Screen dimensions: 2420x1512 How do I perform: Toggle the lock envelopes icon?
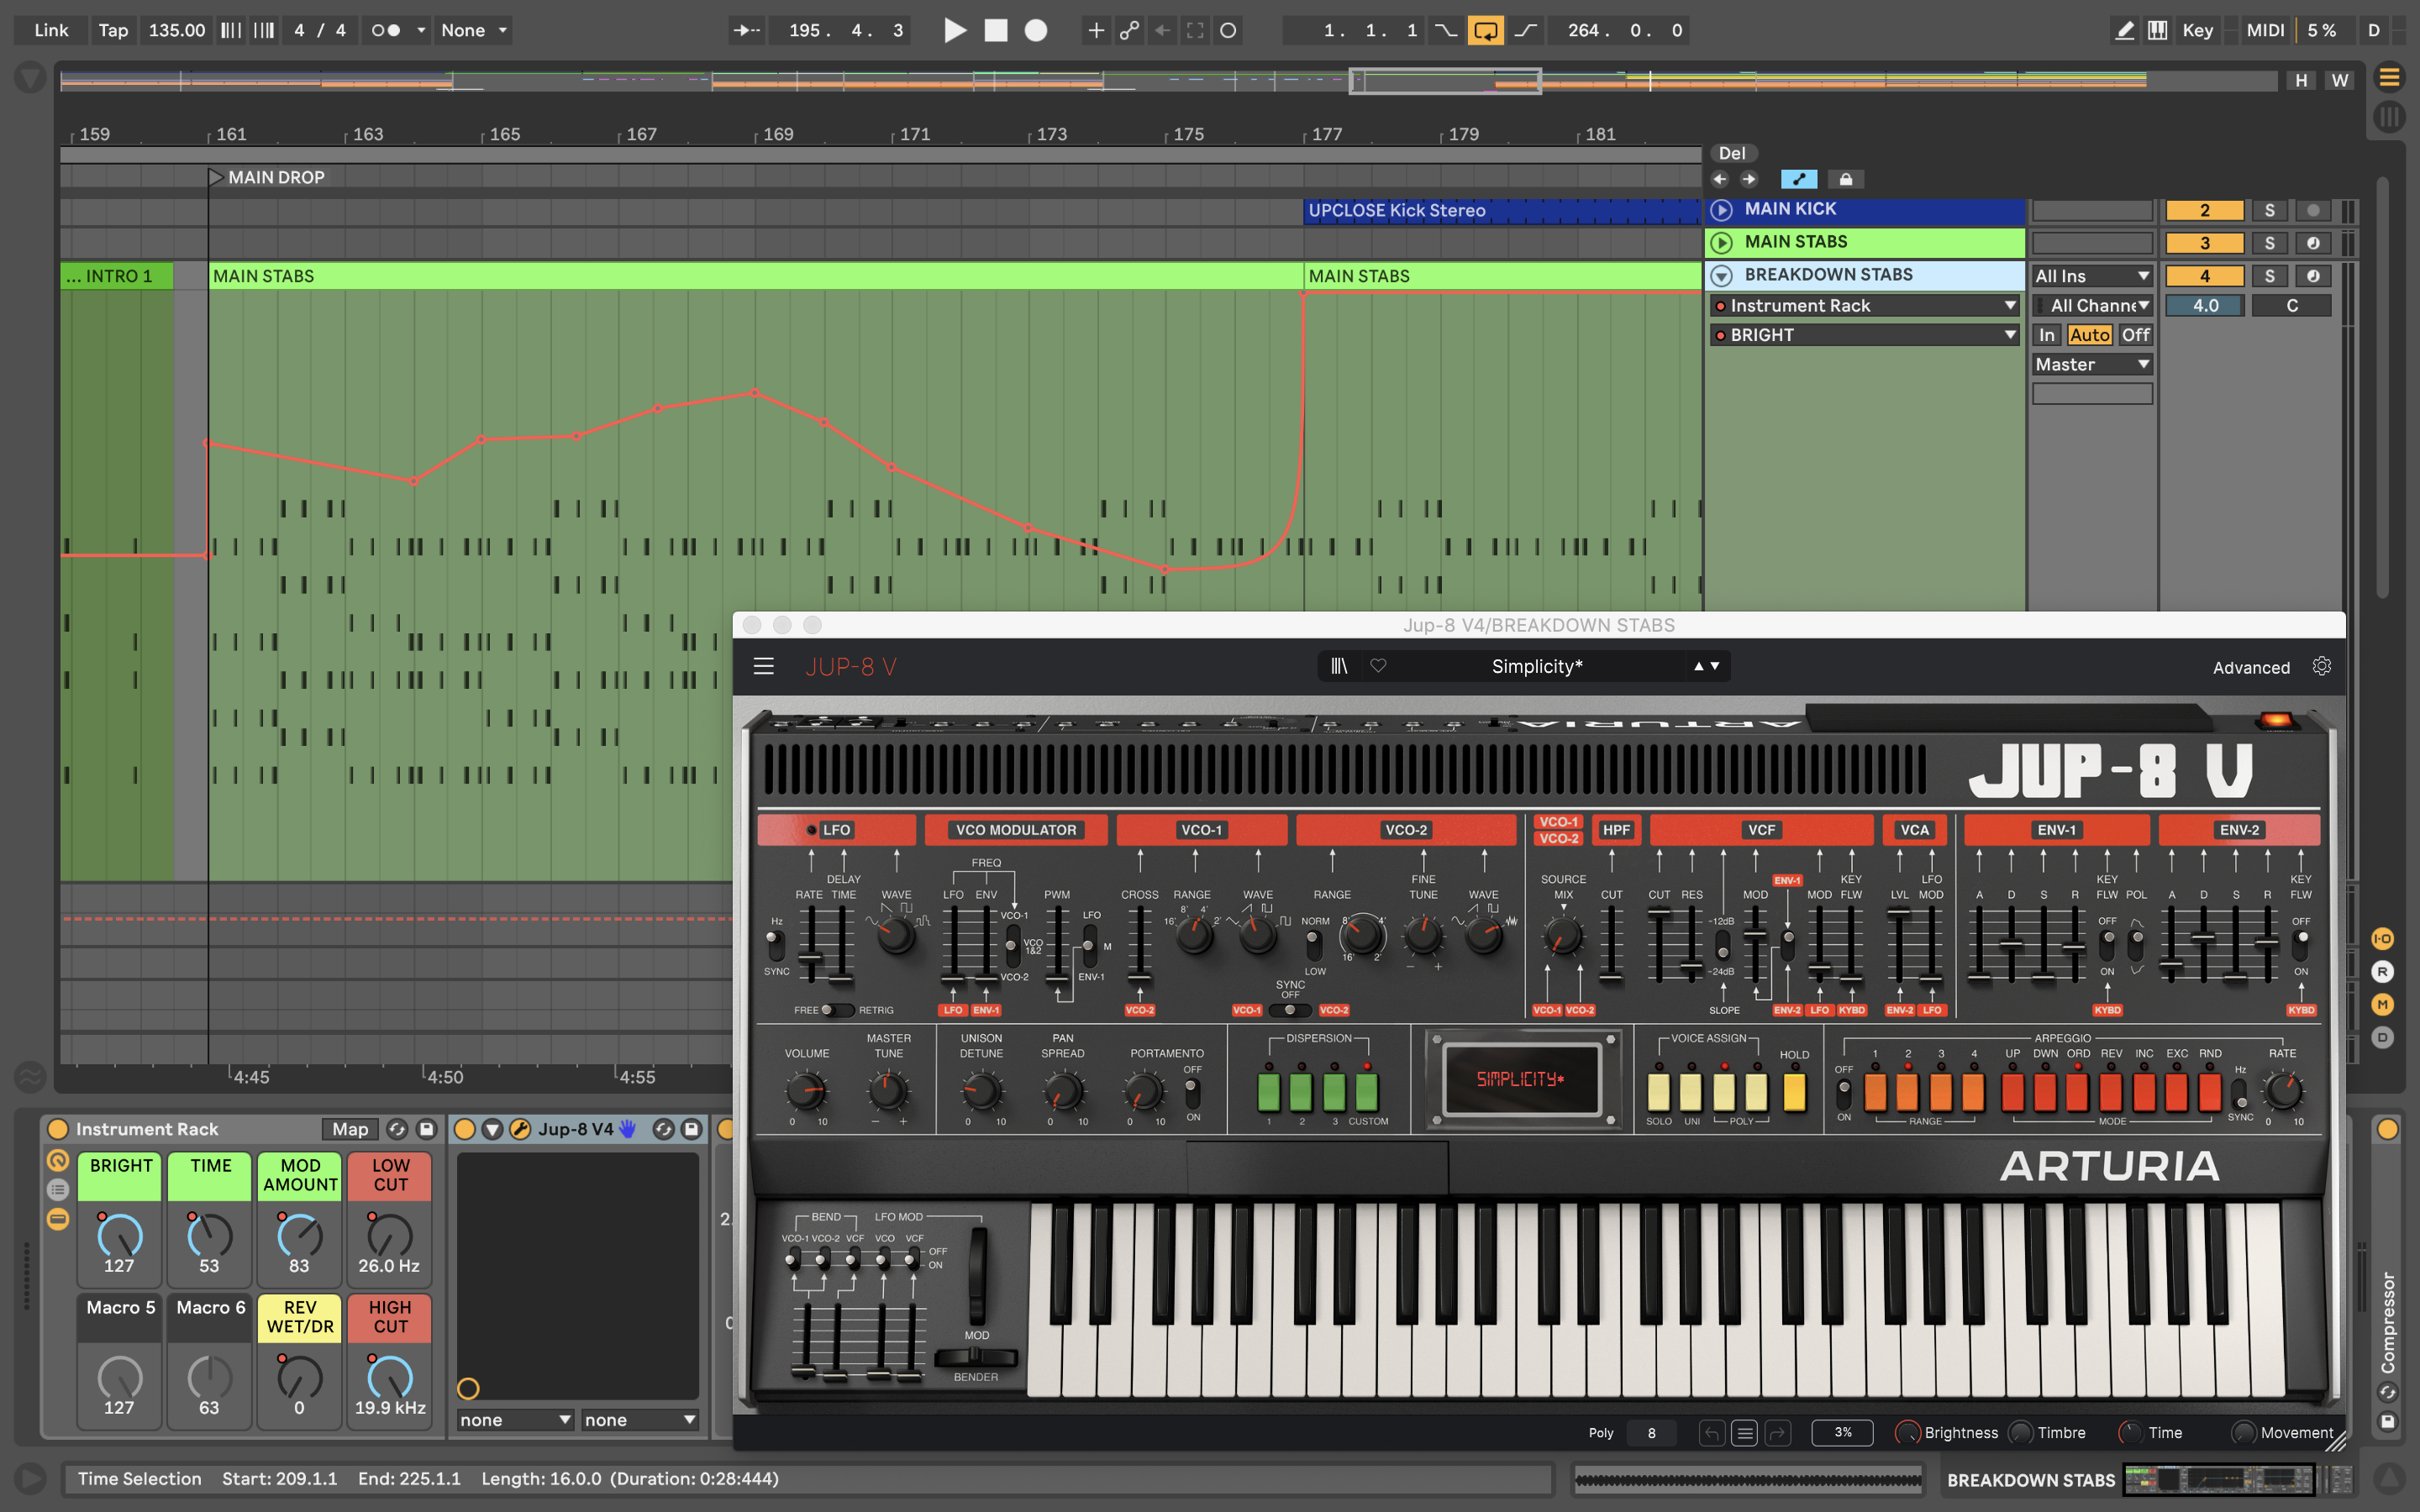click(x=1846, y=179)
